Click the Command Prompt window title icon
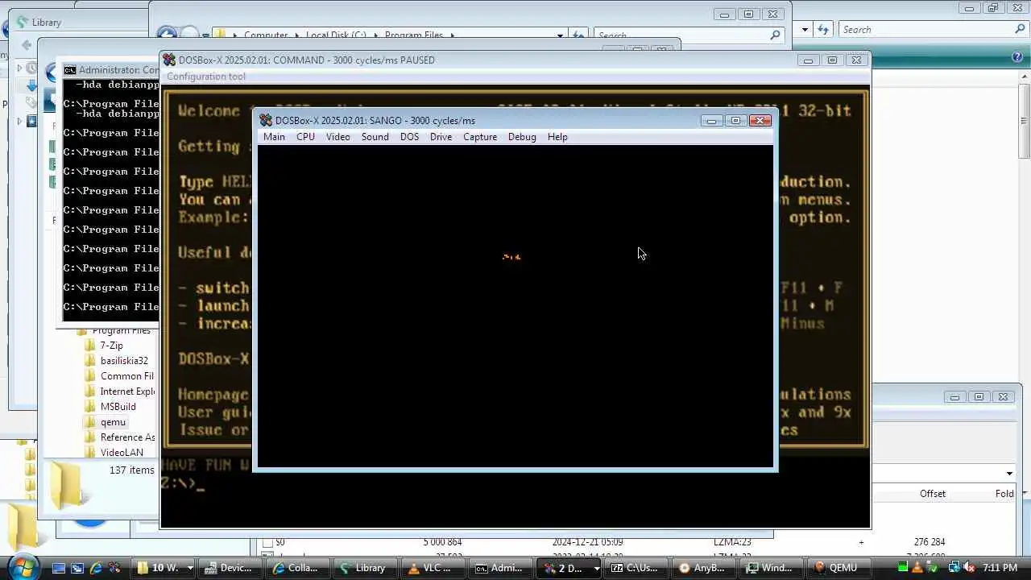1031x580 pixels. tap(70, 70)
